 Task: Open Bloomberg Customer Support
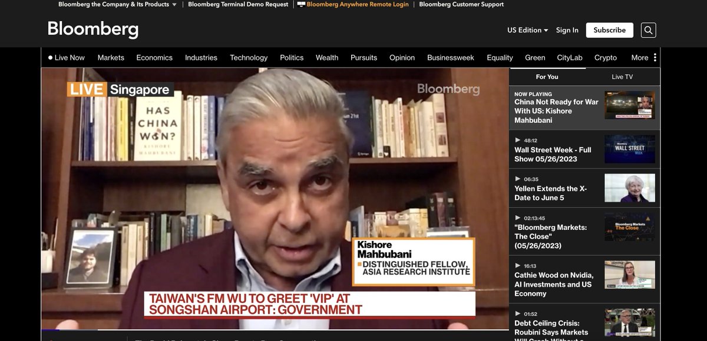tap(461, 4)
